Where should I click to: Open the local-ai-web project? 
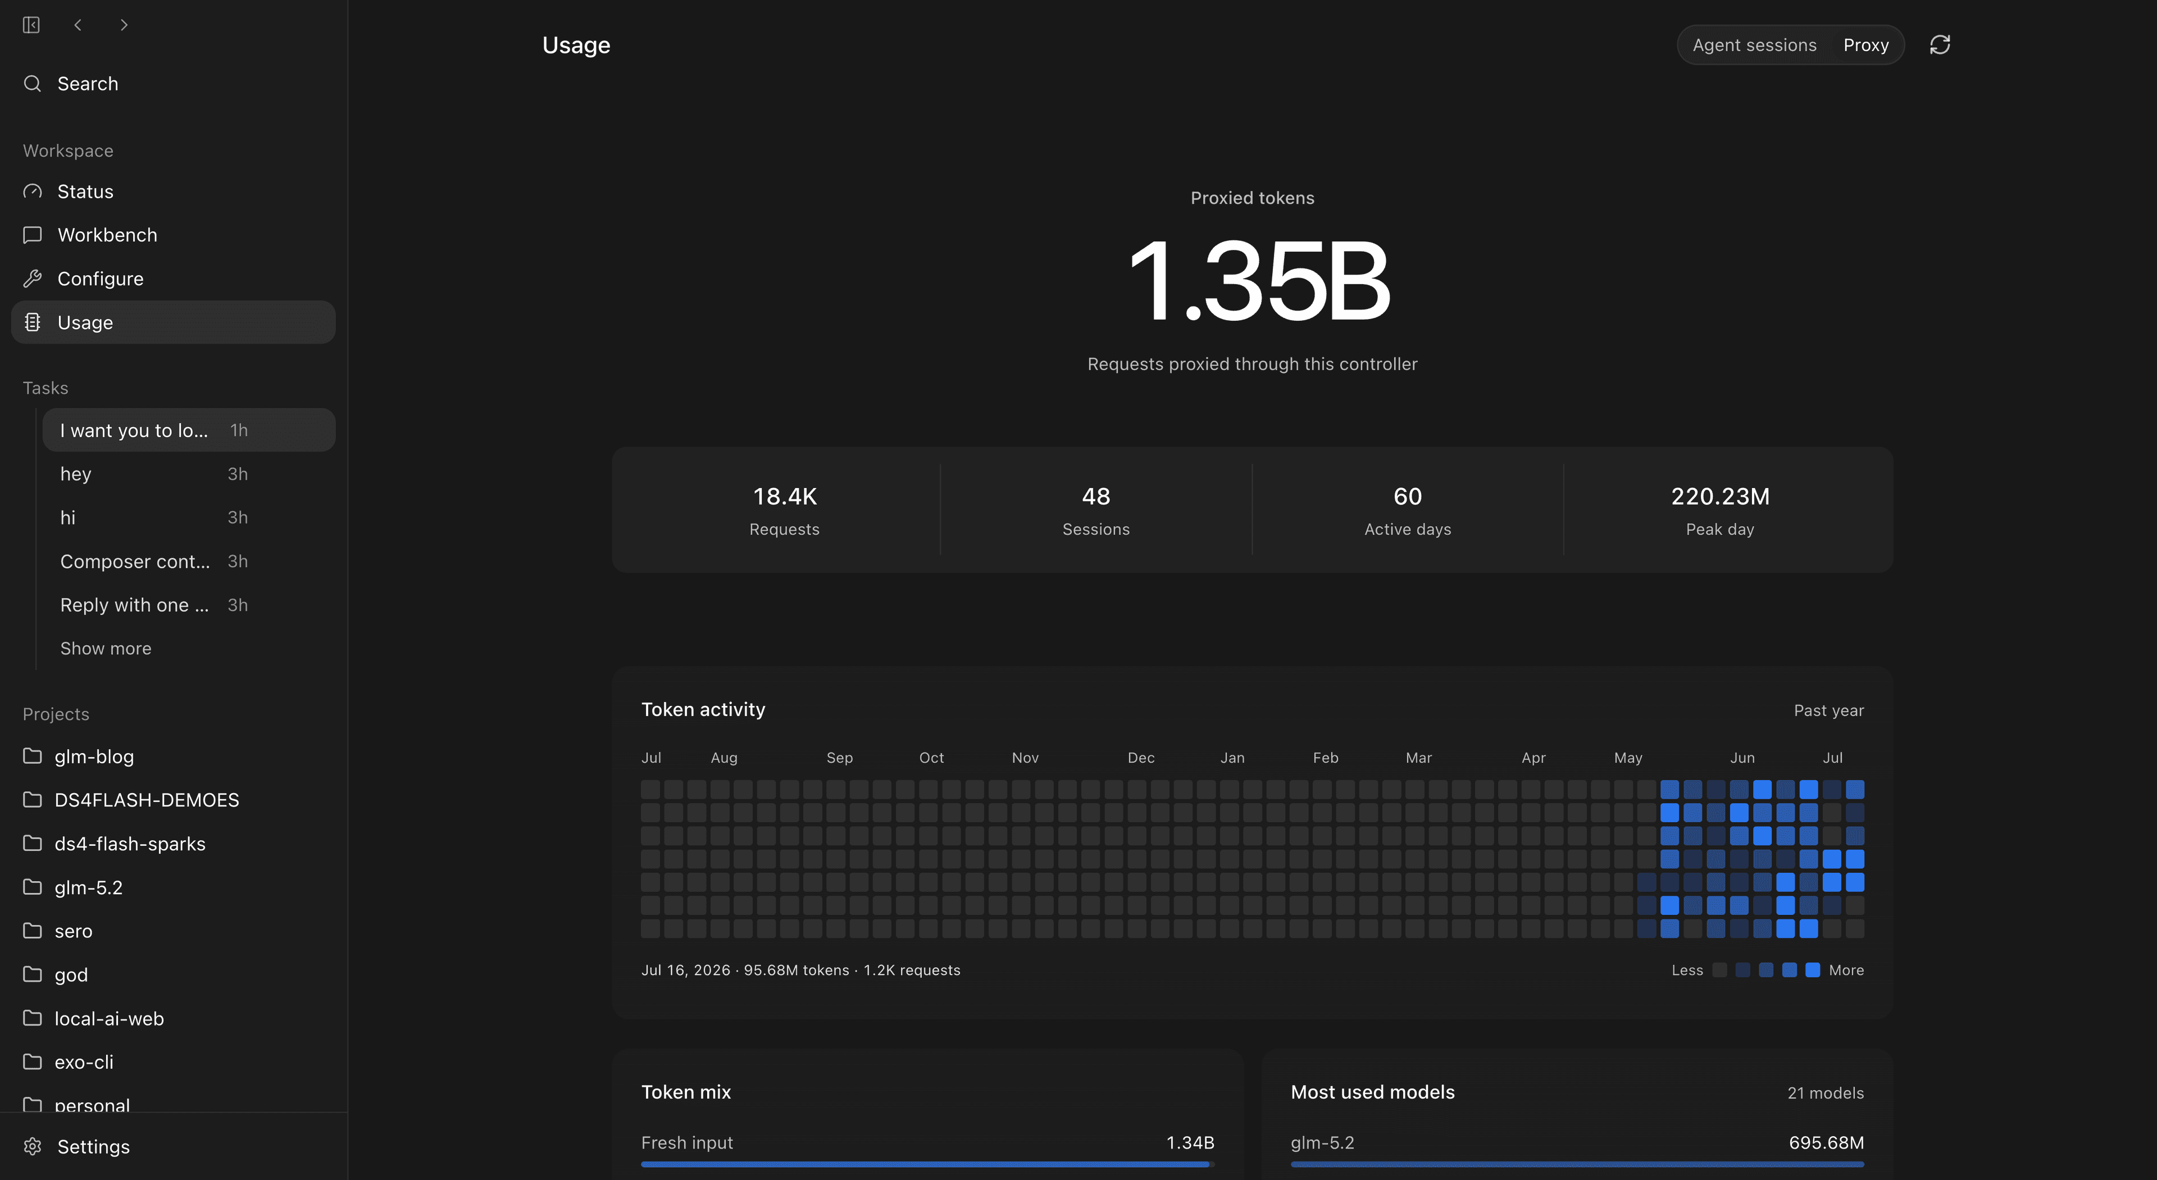coord(174,1018)
